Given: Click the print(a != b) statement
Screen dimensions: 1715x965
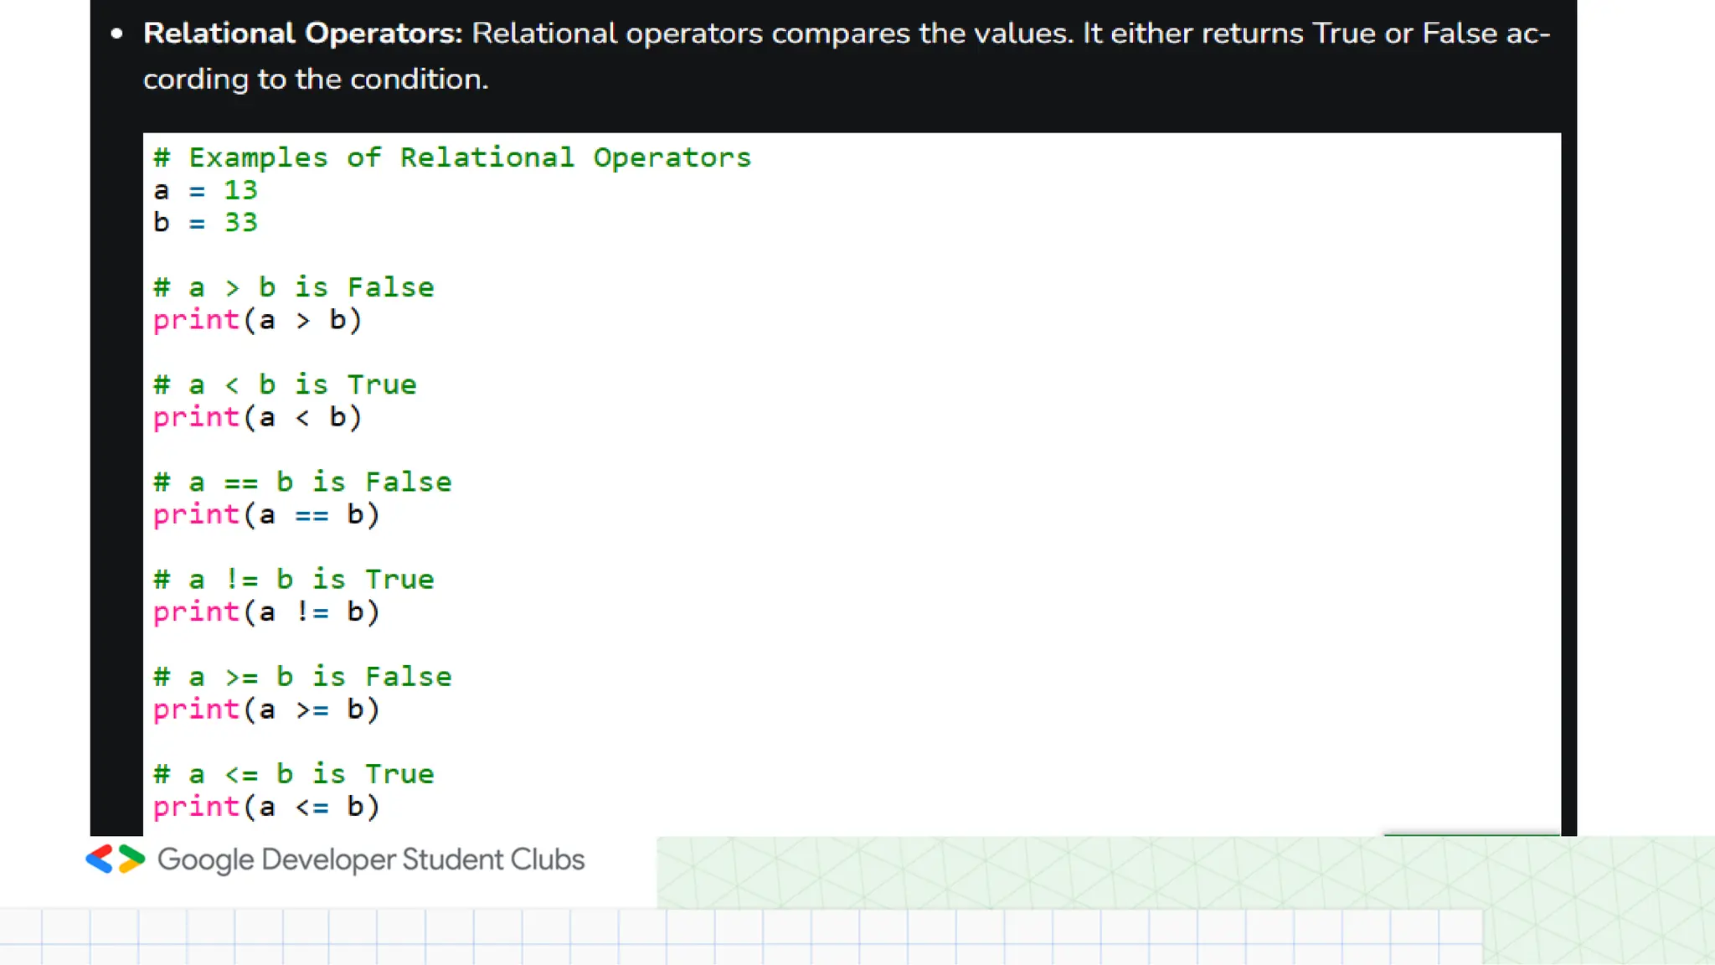Looking at the screenshot, I should click(x=266, y=612).
